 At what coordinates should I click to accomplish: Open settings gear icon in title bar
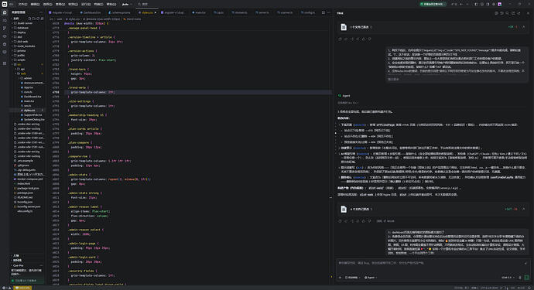tap(494, 4)
